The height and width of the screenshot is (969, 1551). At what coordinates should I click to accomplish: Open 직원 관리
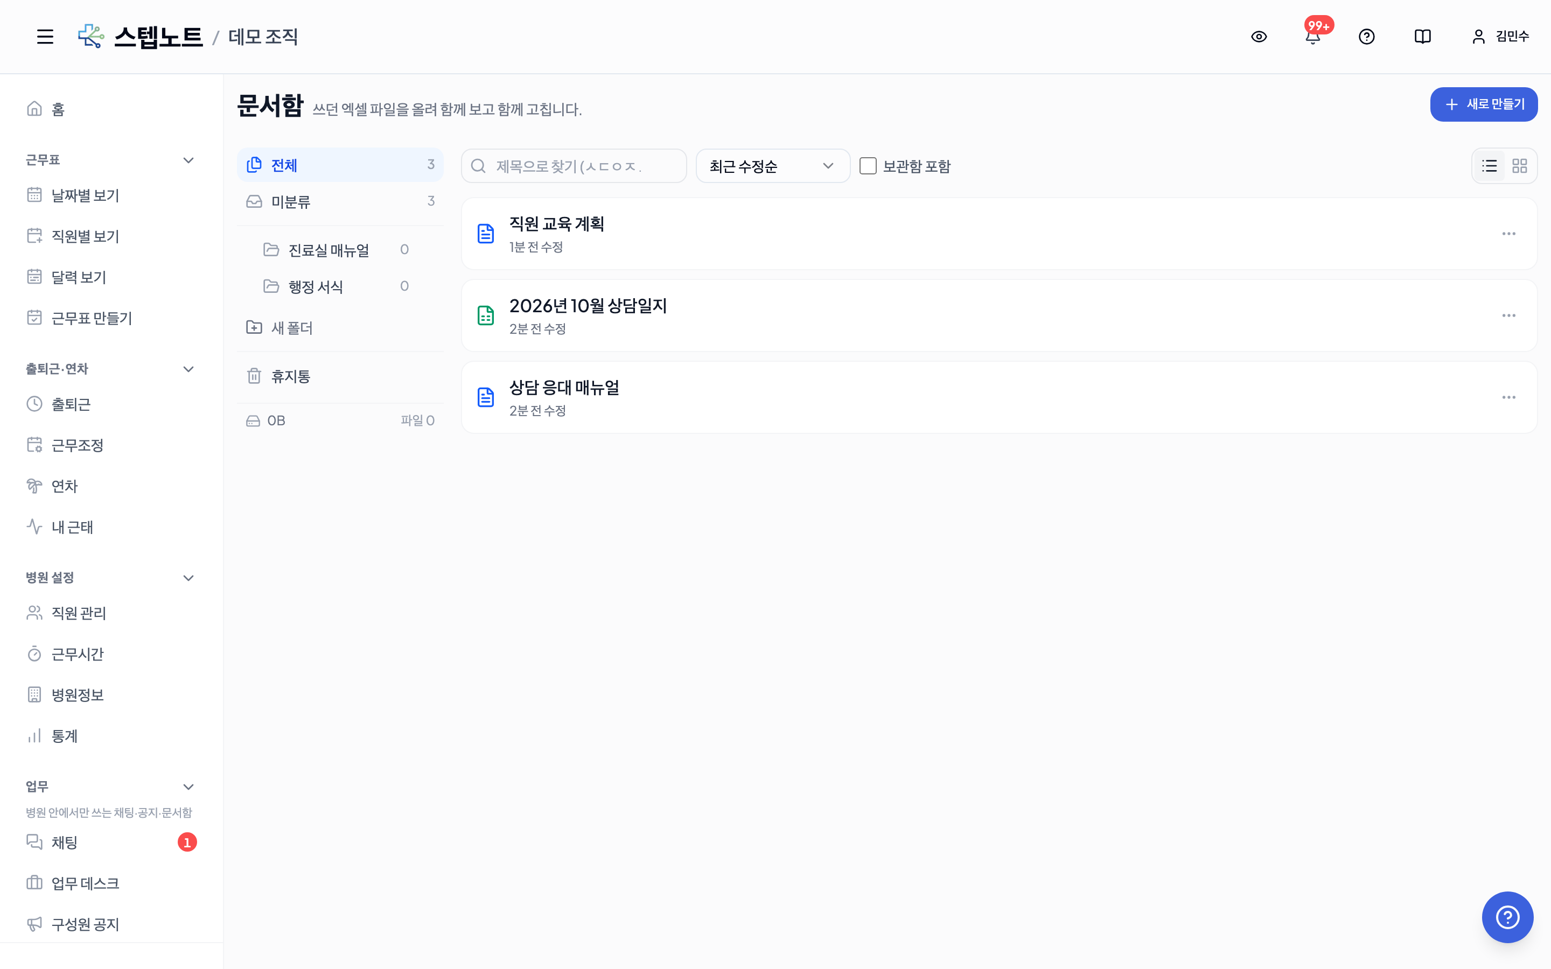(111, 613)
